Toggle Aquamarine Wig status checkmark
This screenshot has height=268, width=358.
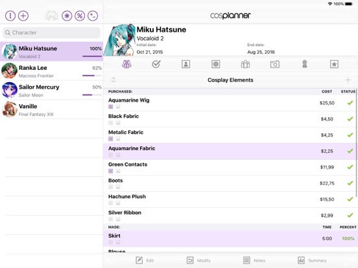point(350,103)
